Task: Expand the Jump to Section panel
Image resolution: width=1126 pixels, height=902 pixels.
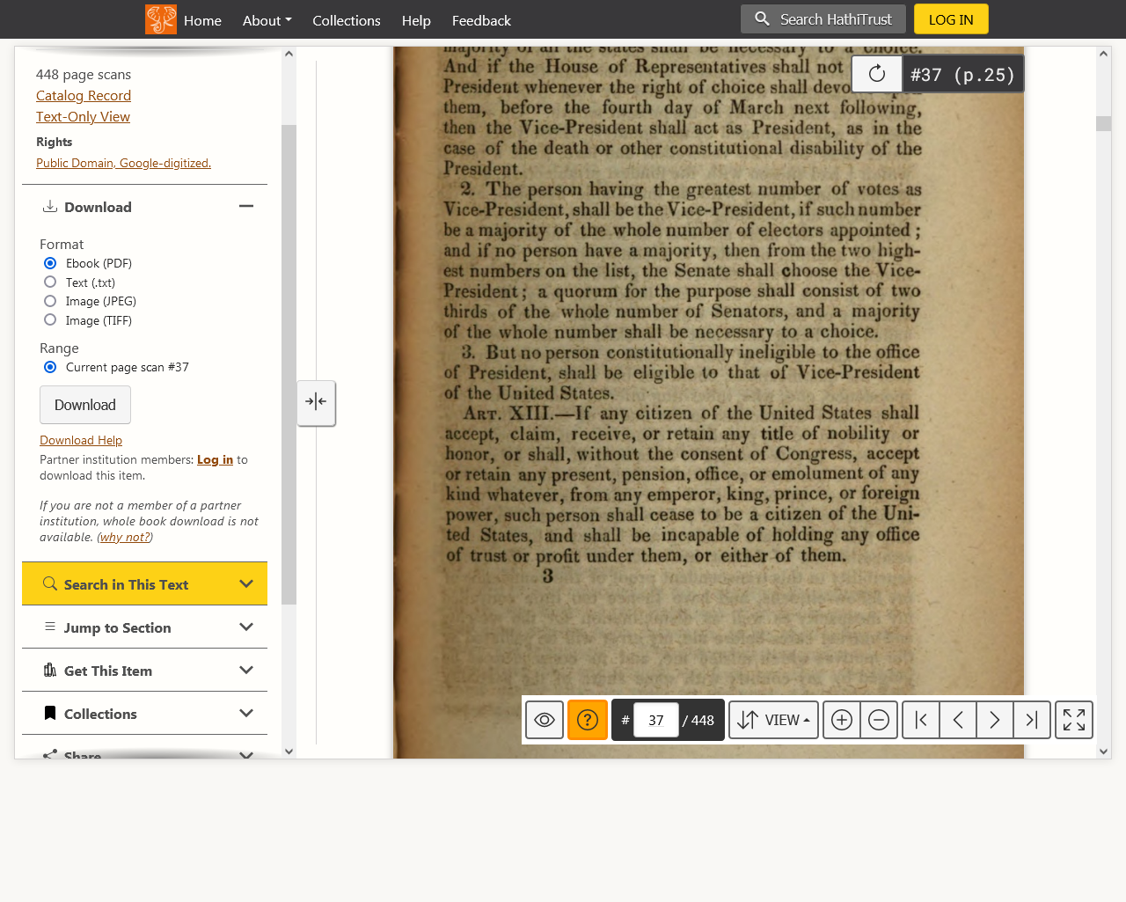Action: click(x=145, y=627)
